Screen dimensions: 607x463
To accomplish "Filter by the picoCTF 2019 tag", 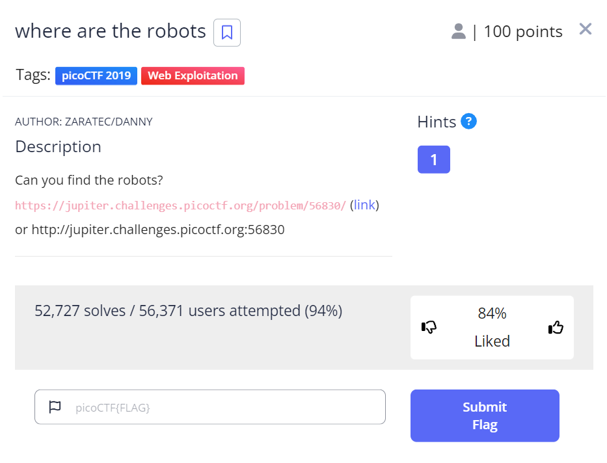I will point(96,75).
